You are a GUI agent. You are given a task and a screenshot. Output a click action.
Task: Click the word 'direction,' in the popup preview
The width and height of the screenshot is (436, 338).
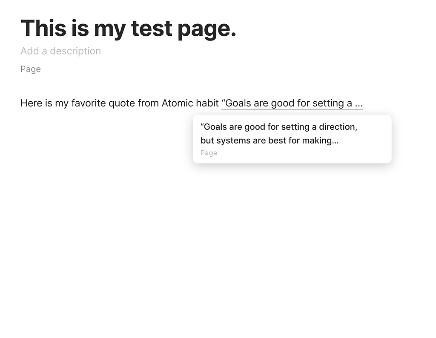point(338,127)
